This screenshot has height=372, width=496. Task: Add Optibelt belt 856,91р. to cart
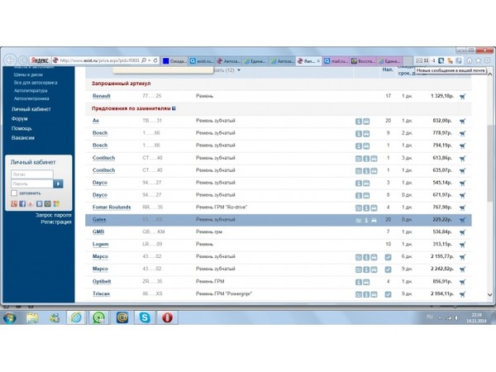coord(462,282)
